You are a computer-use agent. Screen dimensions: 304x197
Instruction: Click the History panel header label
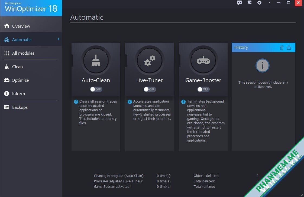click(x=241, y=47)
